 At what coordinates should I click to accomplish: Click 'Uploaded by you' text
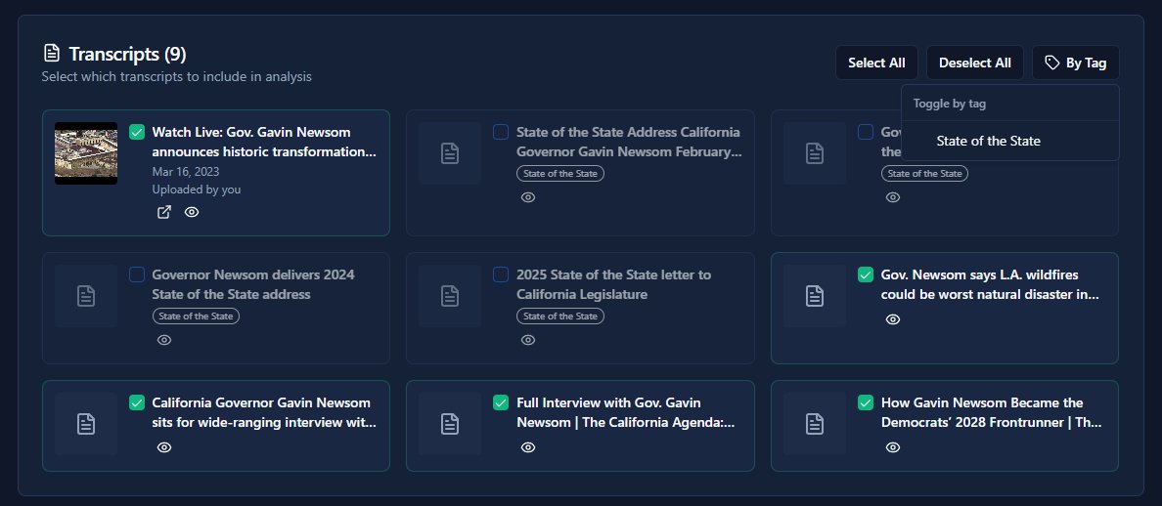pos(197,190)
